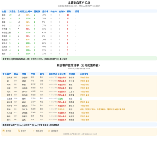
Task: Click signing officer 江占平
Action: tap(71, 92)
